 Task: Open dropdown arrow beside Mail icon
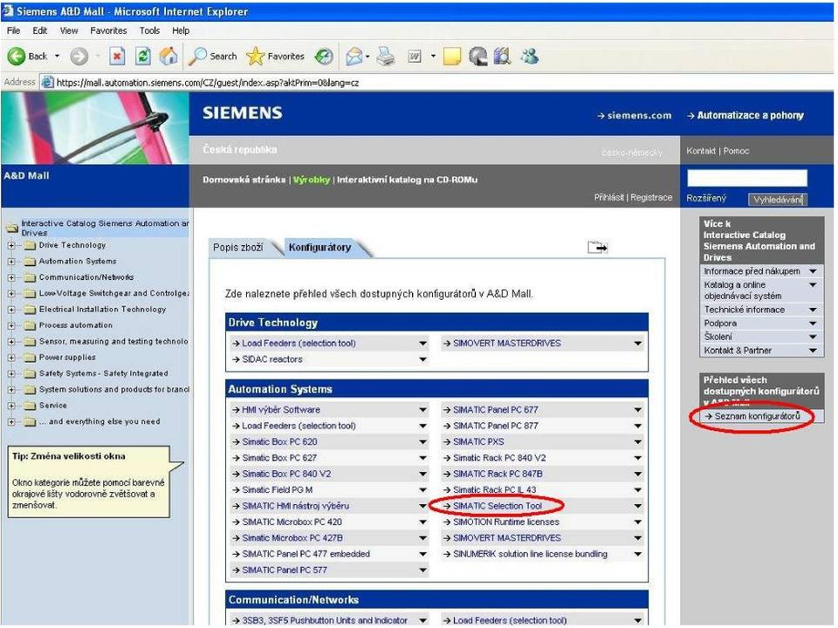point(367,56)
